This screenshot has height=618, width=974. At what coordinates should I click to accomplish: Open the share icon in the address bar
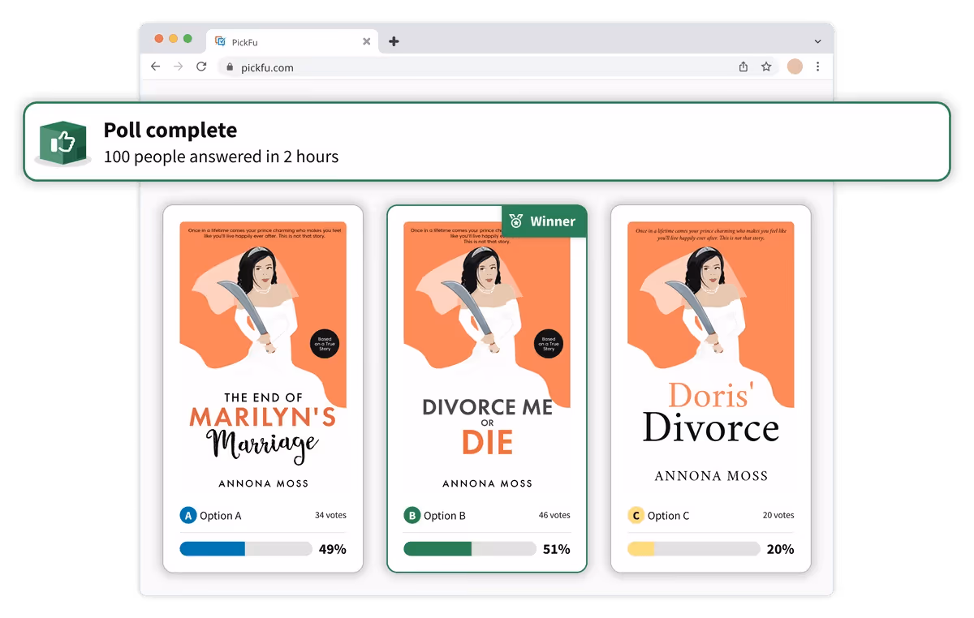click(743, 67)
